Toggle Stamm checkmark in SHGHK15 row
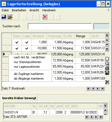The width and height of the screenshot is (112, 122). [17, 42]
